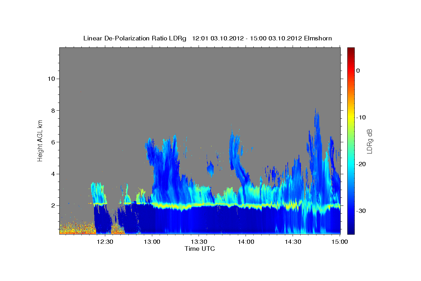Image resolution: width=421 pixels, height=281 pixels.
Task: Click the colorbar value label 0
Action: tap(358, 71)
